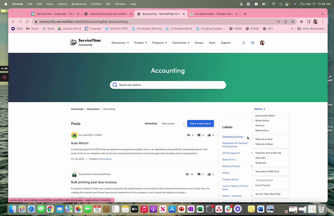Open Bookmarks in the macOS menu bar
The height and width of the screenshot is (216, 334).
pyautogui.click(x=79, y=4)
